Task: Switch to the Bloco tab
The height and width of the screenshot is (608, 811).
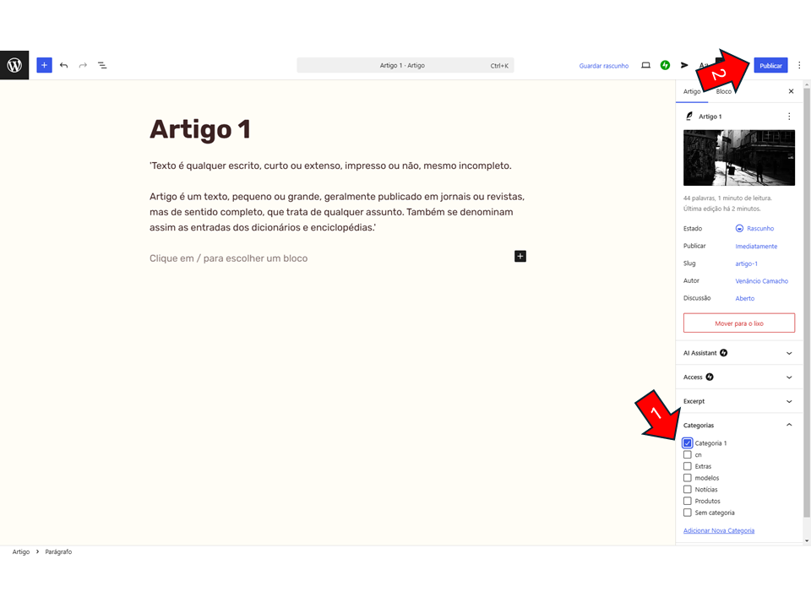Action: (724, 91)
